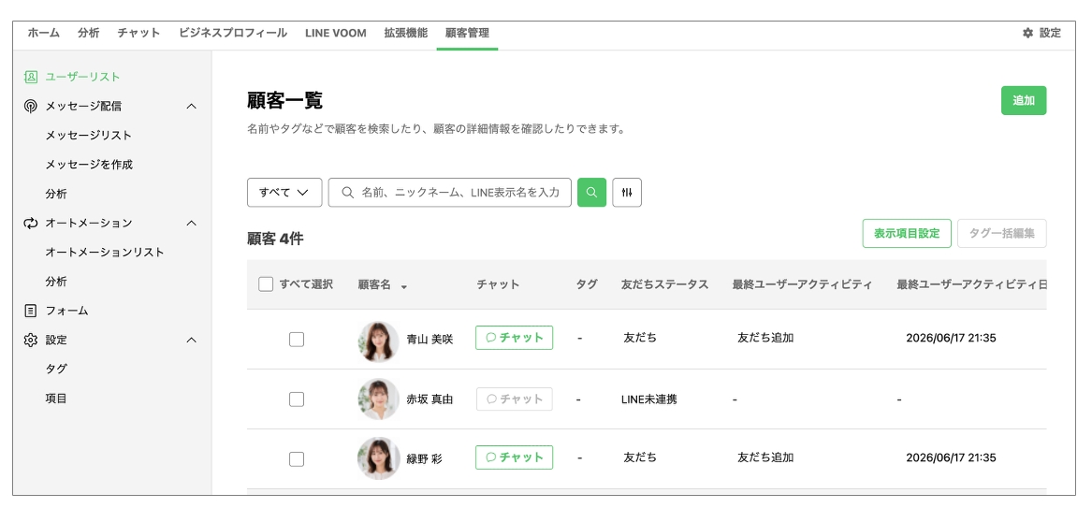
Task: Open 青山 美咲's profile photo
Action: click(x=378, y=341)
